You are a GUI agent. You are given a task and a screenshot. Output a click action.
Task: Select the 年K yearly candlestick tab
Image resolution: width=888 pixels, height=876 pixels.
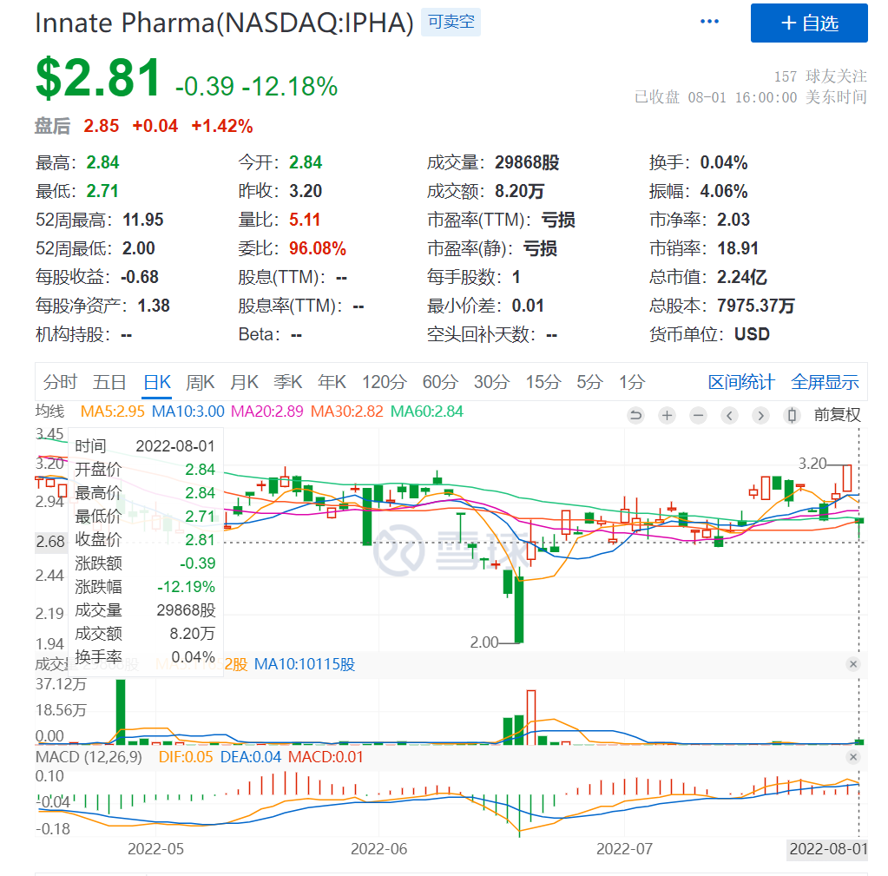click(332, 382)
